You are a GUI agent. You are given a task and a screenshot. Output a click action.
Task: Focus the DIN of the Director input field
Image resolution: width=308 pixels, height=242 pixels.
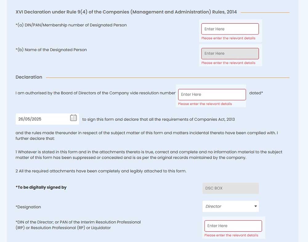233,226
